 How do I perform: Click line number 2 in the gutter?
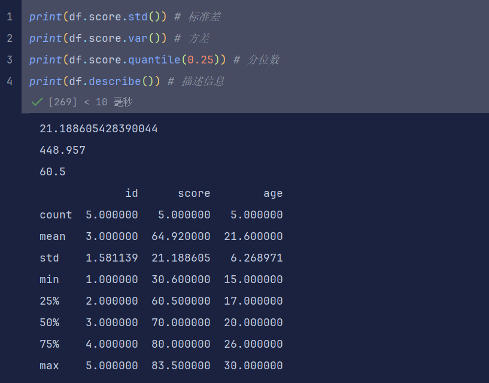click(10, 38)
